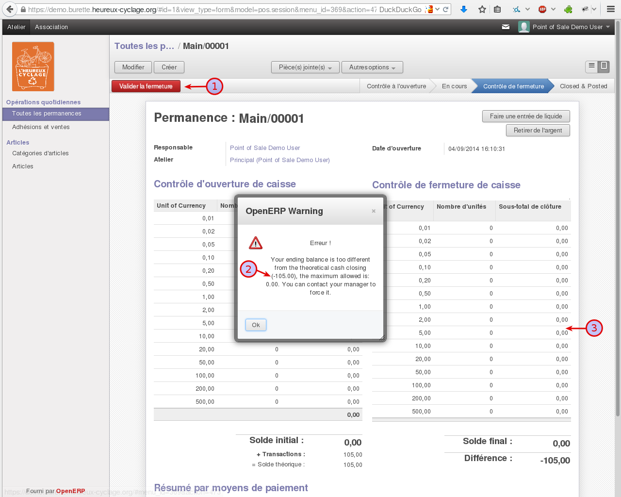621x497 pixels.
Task: Open the Association top menu
Action: 51,27
